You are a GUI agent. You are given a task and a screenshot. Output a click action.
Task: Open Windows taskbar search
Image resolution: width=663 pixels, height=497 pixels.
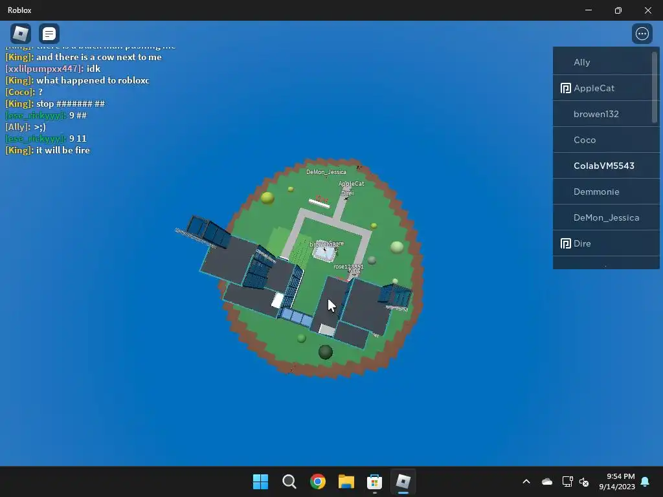[289, 481]
